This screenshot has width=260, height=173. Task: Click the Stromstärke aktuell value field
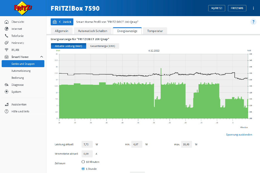coord(87,154)
